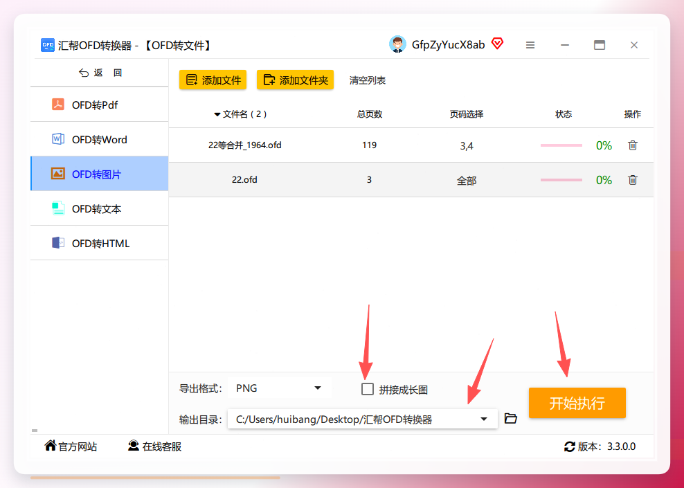This screenshot has width=684, height=488.
Task: Click the user avatar picture
Action: [397, 44]
